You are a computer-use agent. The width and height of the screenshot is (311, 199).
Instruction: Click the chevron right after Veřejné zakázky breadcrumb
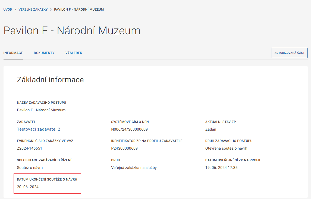[51, 10]
